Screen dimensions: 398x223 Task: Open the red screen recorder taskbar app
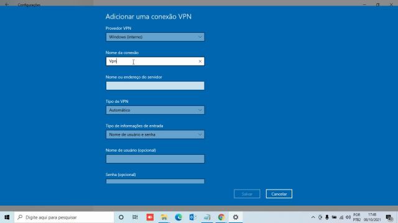point(150,217)
